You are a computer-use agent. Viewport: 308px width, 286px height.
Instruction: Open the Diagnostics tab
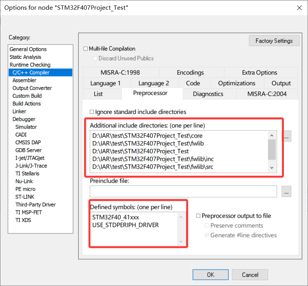coord(208,94)
